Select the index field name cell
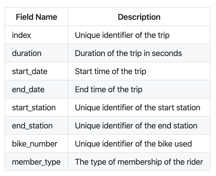The height and width of the screenshot is (176, 216). (22, 35)
